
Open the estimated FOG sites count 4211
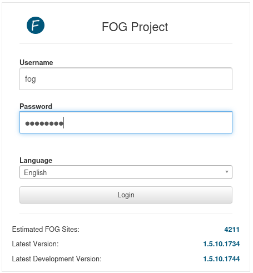click(232, 230)
